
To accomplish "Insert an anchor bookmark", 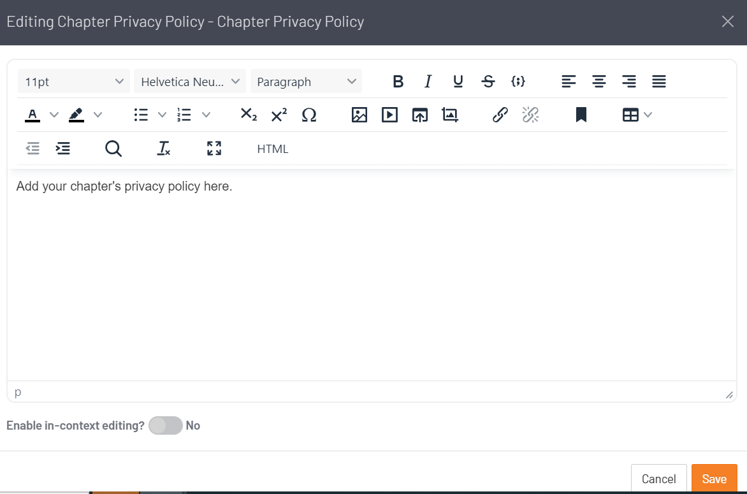I will tap(581, 115).
